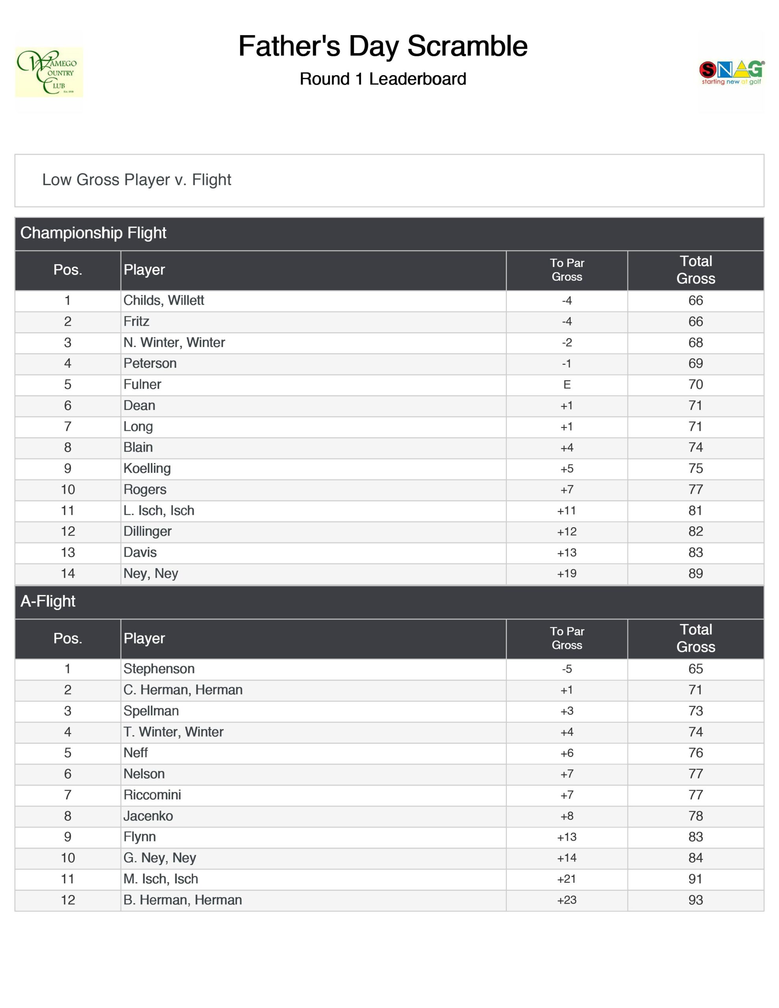
Task: Select the Round 1 Leaderboard subtitle
Action: click(x=382, y=79)
